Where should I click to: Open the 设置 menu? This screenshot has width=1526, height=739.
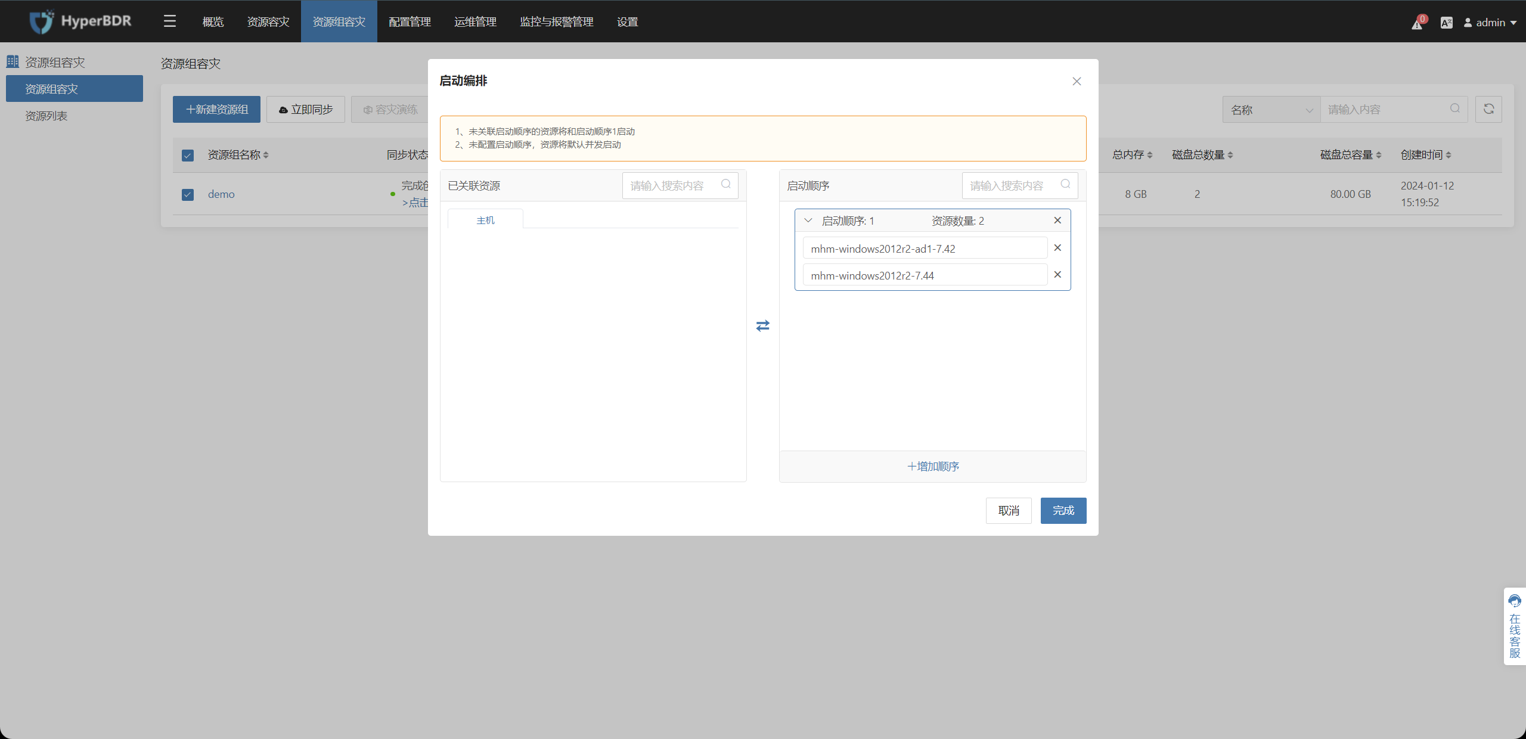(628, 21)
